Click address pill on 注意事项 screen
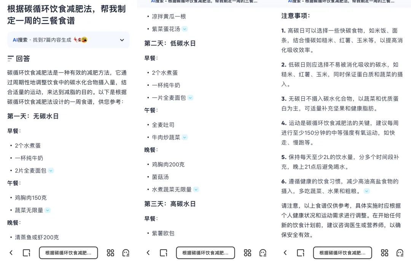This screenshot has width=411, height=261. (x=342, y=253)
